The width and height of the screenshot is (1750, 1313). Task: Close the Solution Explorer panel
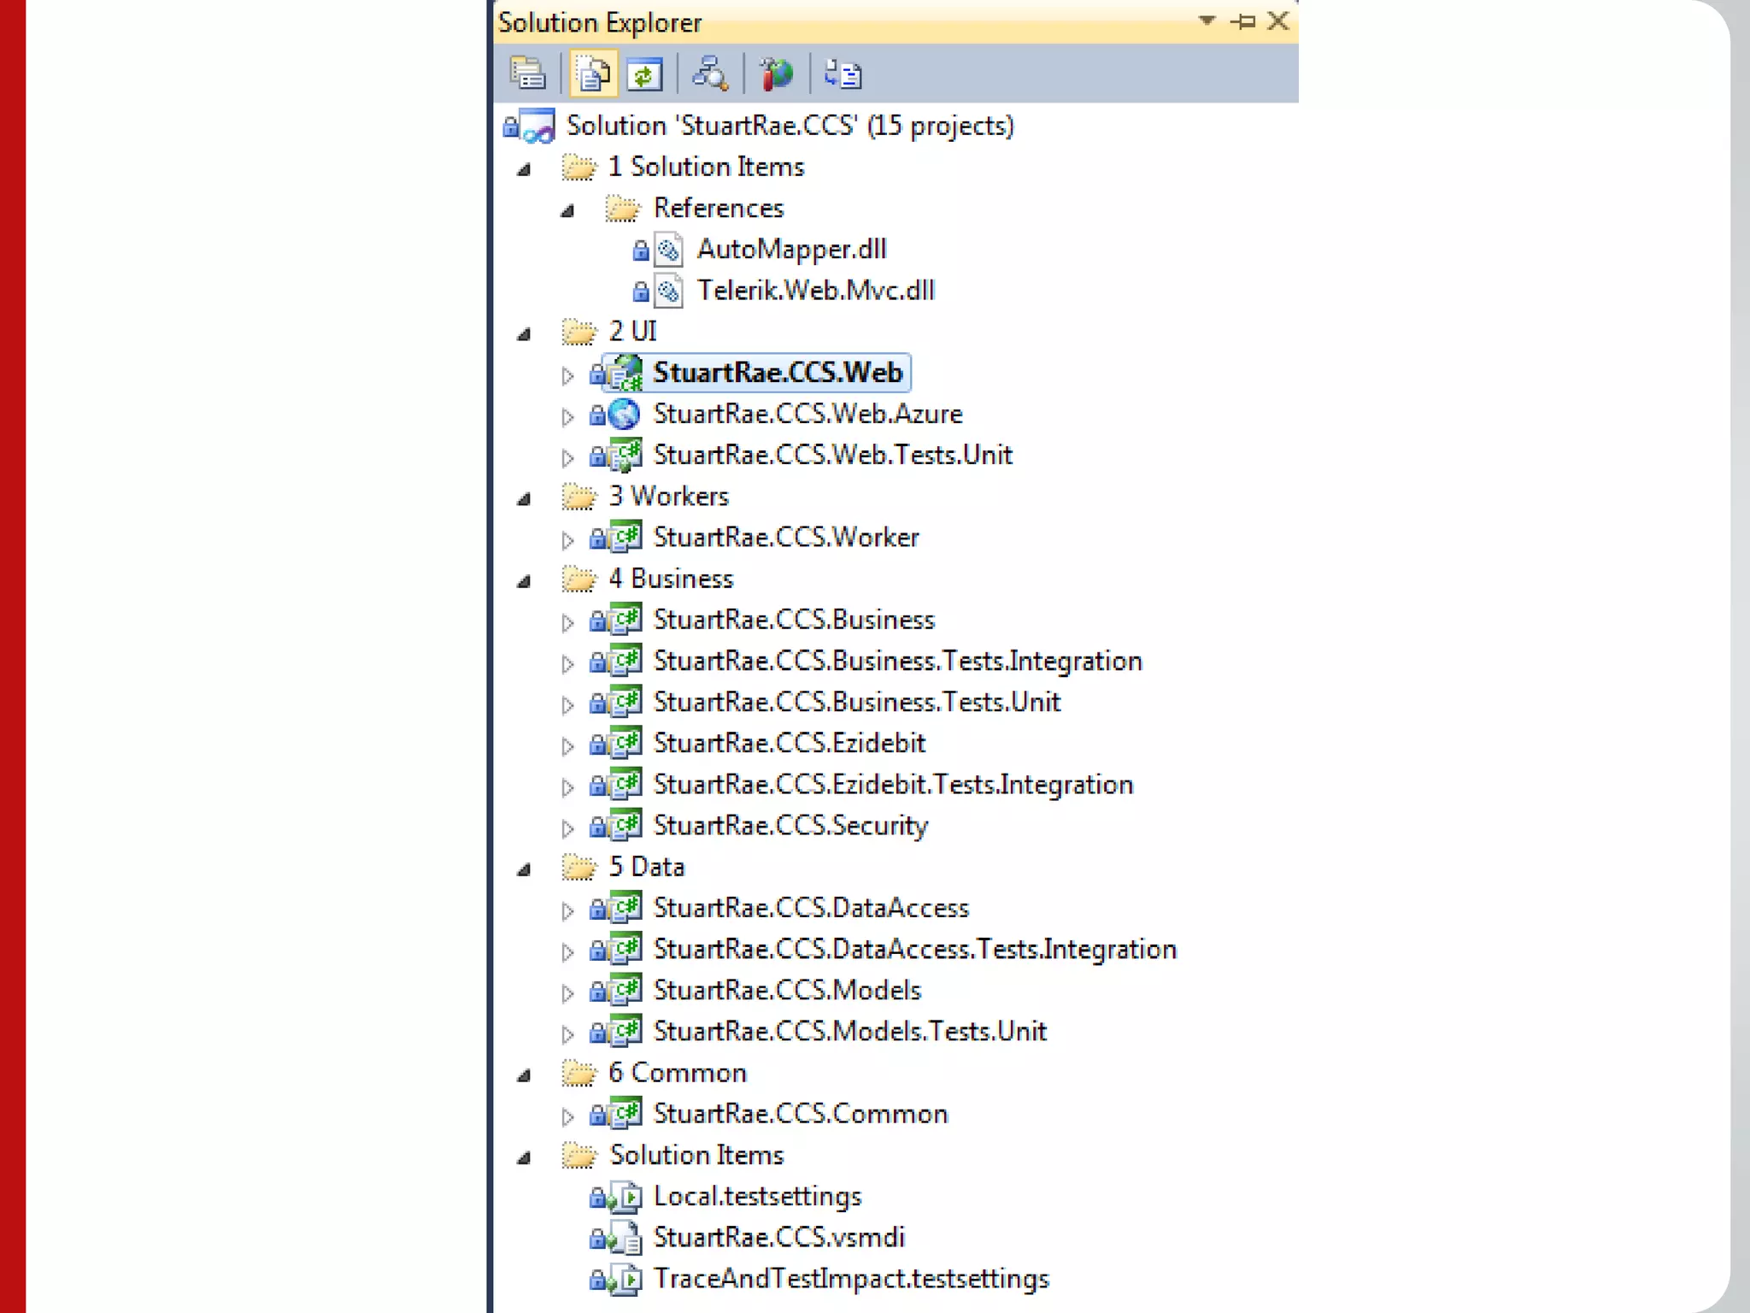tap(1278, 21)
